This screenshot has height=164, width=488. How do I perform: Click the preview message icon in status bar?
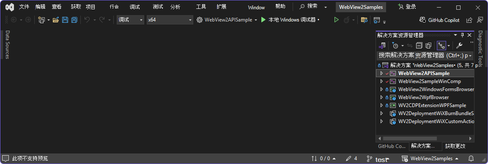pos(5,159)
